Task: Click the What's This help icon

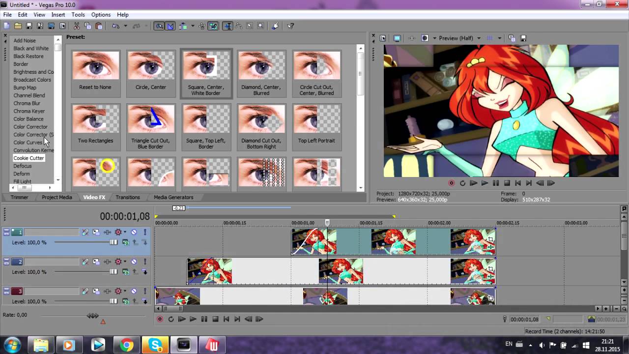Action: (x=290, y=26)
